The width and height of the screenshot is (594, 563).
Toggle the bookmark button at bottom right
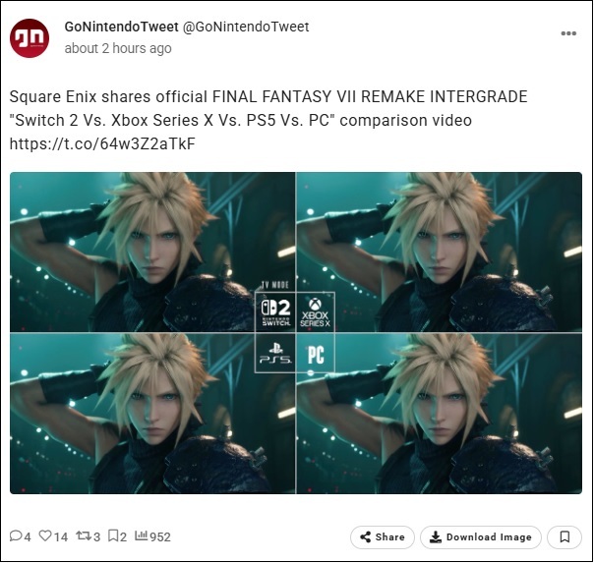pos(564,536)
